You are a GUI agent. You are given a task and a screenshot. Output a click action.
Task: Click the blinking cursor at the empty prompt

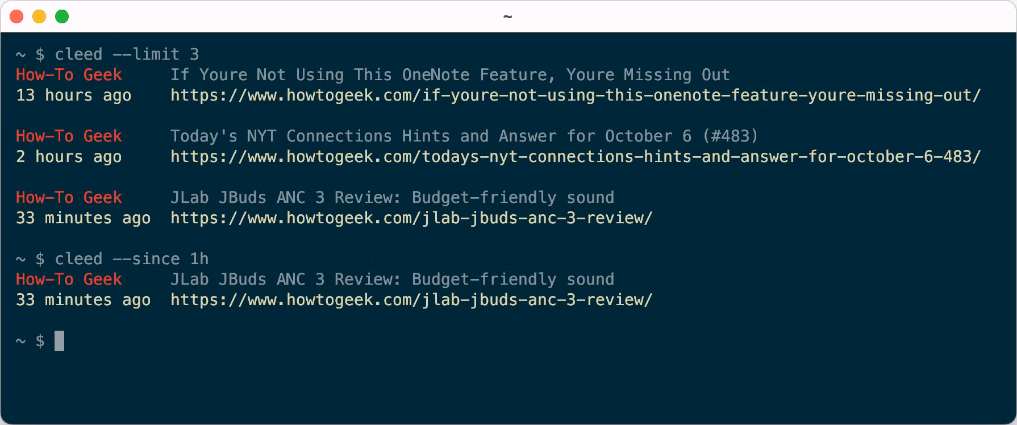click(59, 341)
